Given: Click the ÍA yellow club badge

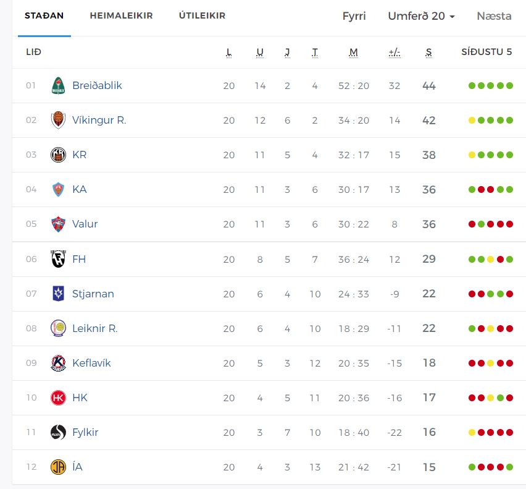Looking at the screenshot, I should 58,467.
